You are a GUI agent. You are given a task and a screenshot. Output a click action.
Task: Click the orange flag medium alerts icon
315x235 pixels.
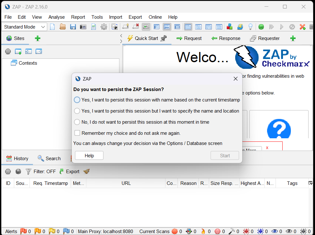click(37, 231)
